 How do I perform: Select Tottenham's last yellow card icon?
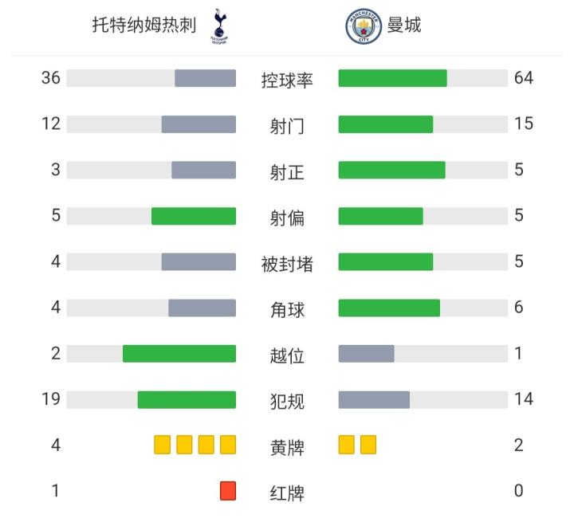click(x=228, y=445)
